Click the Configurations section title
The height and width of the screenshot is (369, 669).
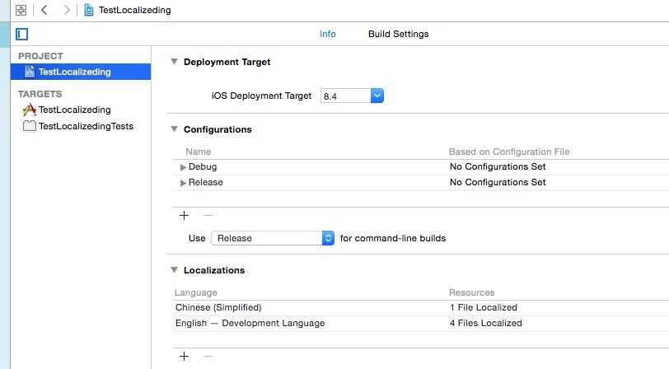pyautogui.click(x=218, y=129)
